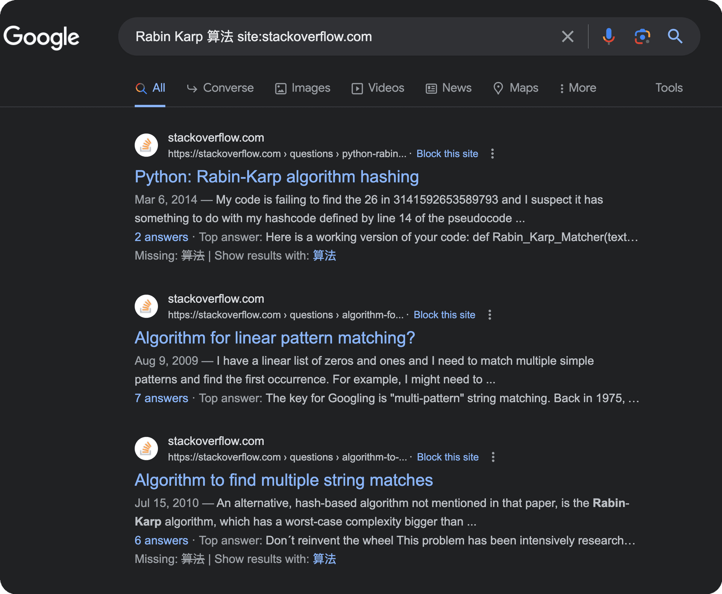Open 'Algorithm to find multiple string matches' result
722x594 pixels.
[x=284, y=480]
